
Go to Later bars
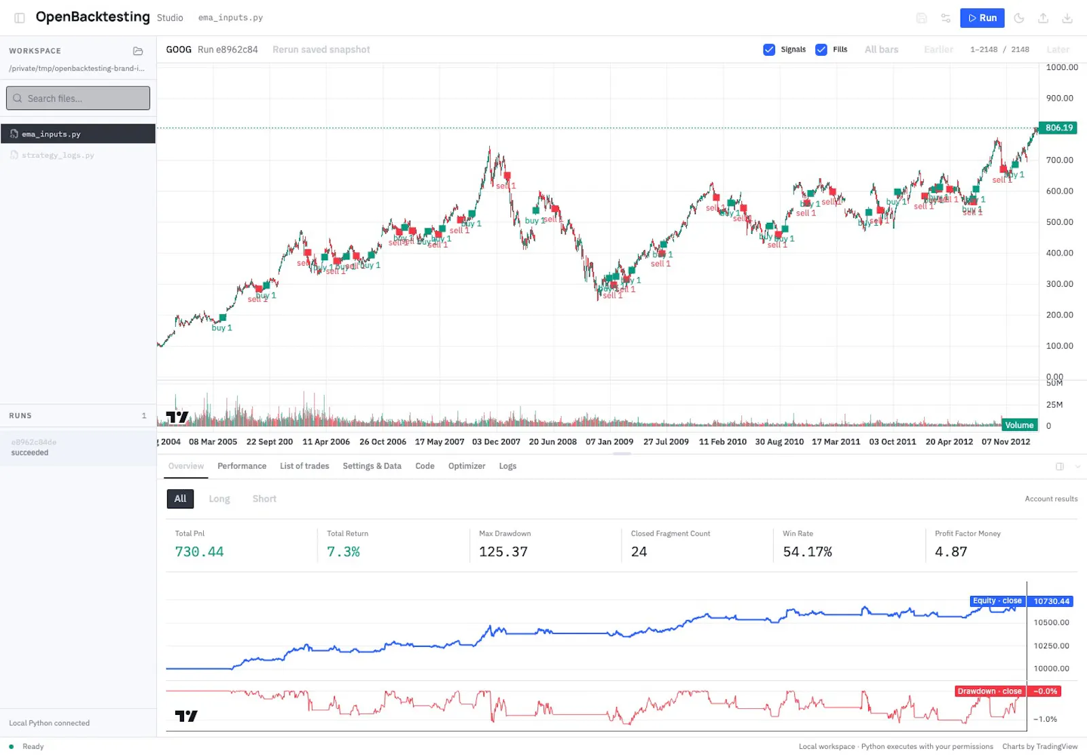click(x=1058, y=50)
